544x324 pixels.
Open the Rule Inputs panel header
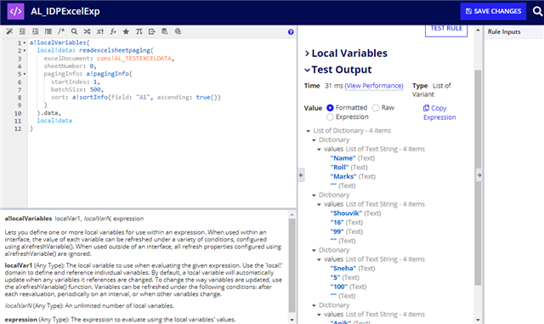coord(504,32)
